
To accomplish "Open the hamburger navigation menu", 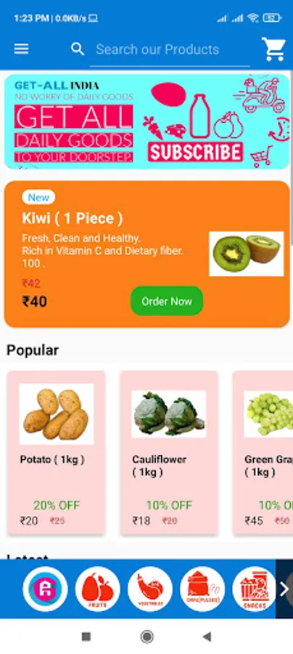I will coord(21,49).
